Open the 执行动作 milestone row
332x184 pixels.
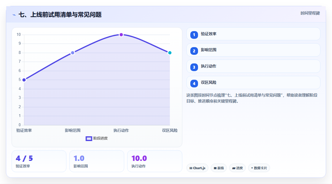click(253, 66)
